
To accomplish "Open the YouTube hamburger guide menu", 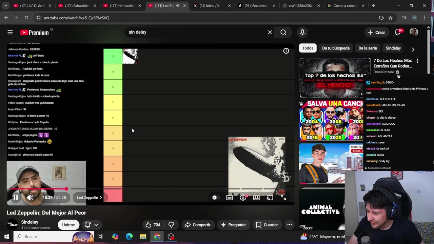I will point(10,32).
